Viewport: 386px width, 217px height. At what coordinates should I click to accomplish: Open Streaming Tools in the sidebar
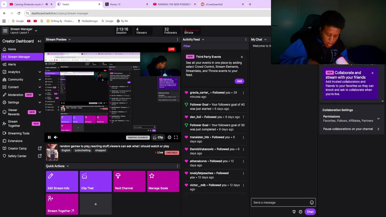(x=22, y=133)
